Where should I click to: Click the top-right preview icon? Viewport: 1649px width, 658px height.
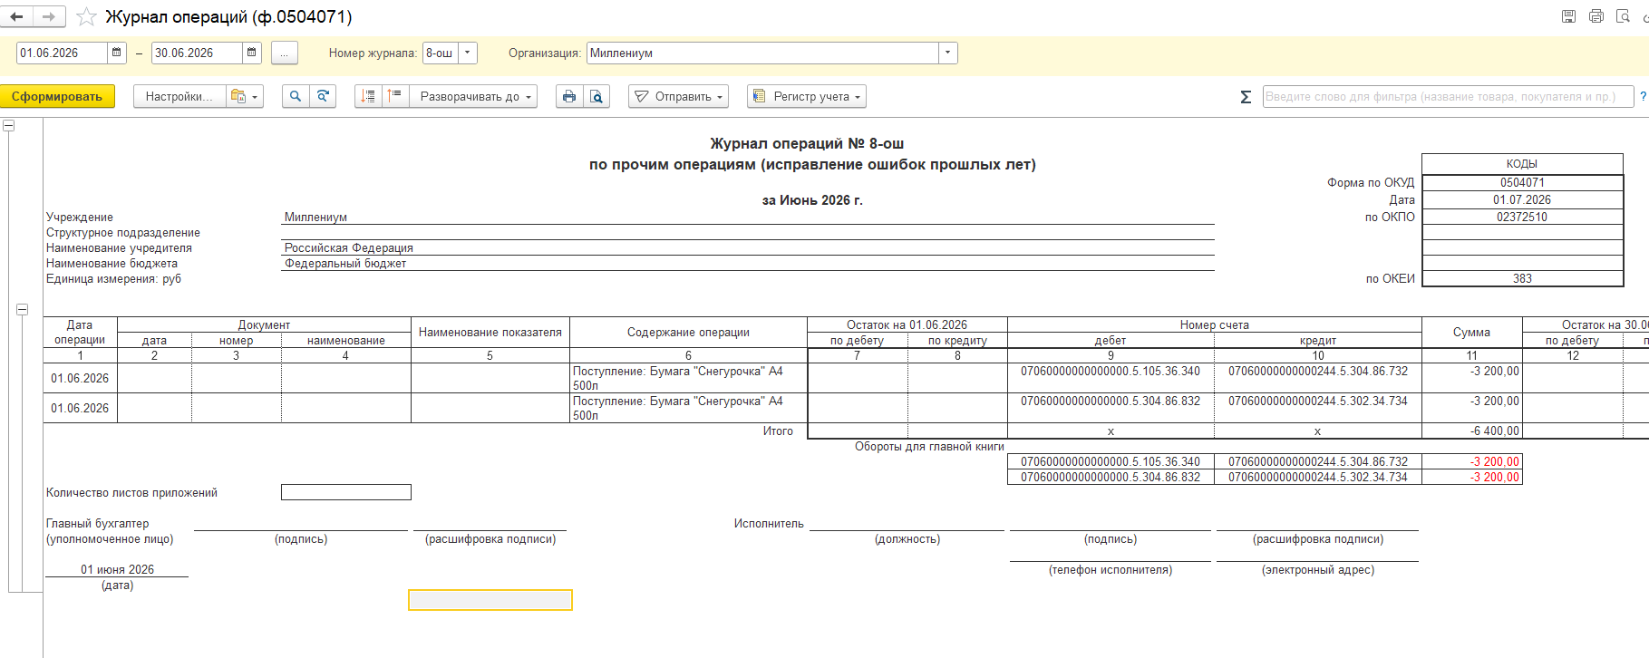coord(1624,16)
